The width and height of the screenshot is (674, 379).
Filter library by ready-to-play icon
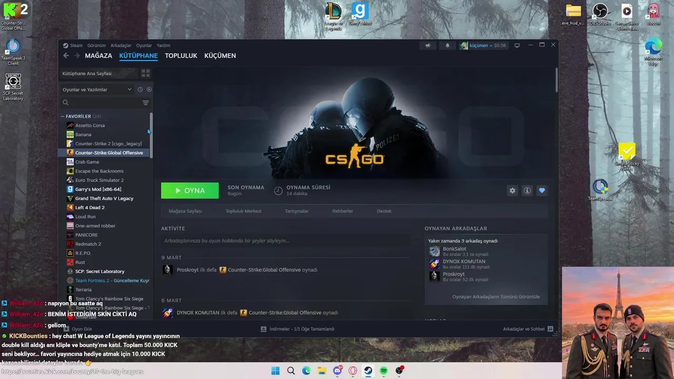(149, 89)
